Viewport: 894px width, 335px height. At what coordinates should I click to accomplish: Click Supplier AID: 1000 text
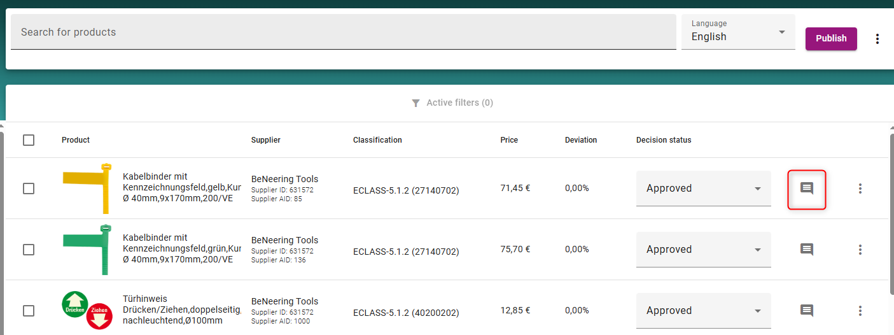tap(281, 322)
